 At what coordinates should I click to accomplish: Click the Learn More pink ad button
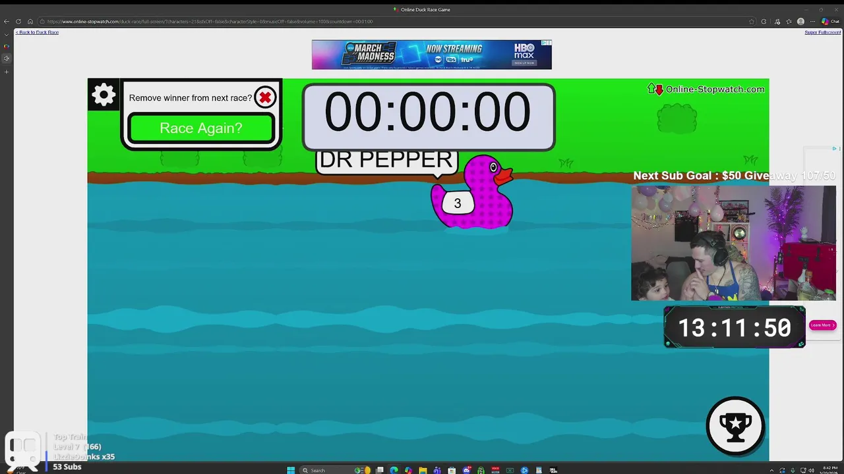(x=822, y=325)
